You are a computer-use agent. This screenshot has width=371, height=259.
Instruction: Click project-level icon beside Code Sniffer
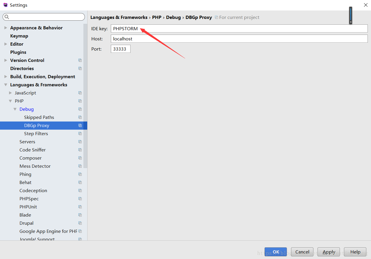tap(80, 150)
